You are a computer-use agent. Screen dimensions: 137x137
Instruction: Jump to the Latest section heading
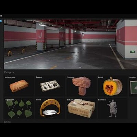pyautogui.click(x=7, y=122)
